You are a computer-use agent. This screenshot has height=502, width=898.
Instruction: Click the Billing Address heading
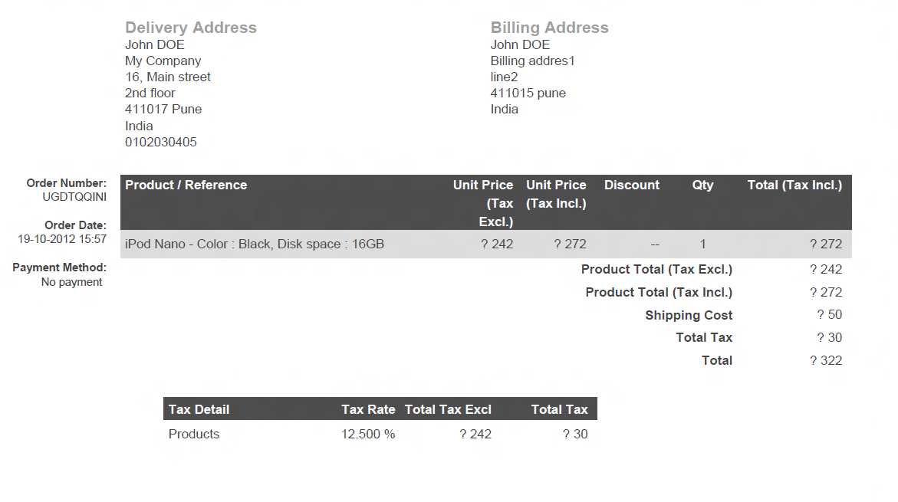pyautogui.click(x=549, y=28)
